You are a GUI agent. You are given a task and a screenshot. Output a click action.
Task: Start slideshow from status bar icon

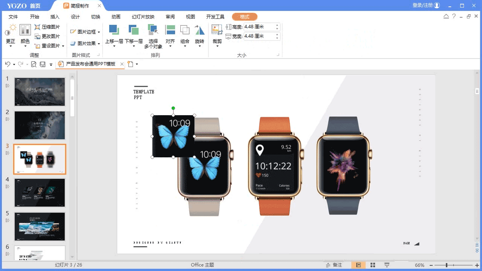[x=387, y=265]
